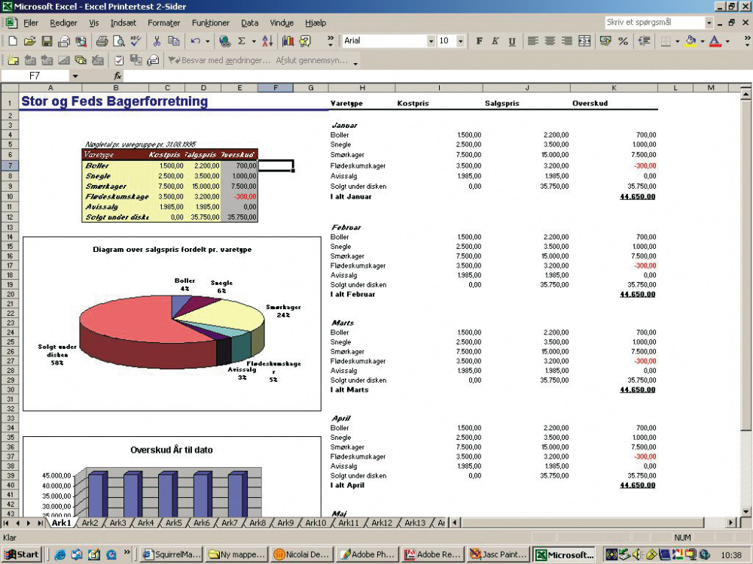Apply the borders icon
753x564 pixels.
pos(666,41)
